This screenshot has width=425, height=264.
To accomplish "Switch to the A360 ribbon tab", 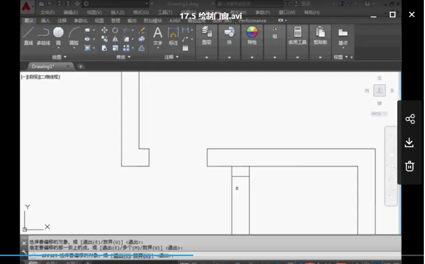I will point(175,21).
